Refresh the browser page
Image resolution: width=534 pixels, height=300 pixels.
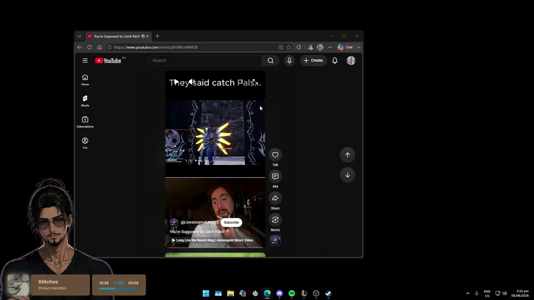89,47
